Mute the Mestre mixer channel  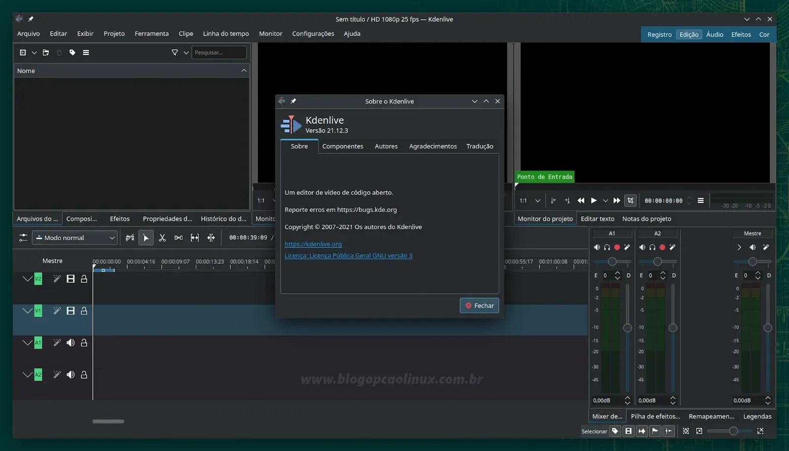click(753, 247)
